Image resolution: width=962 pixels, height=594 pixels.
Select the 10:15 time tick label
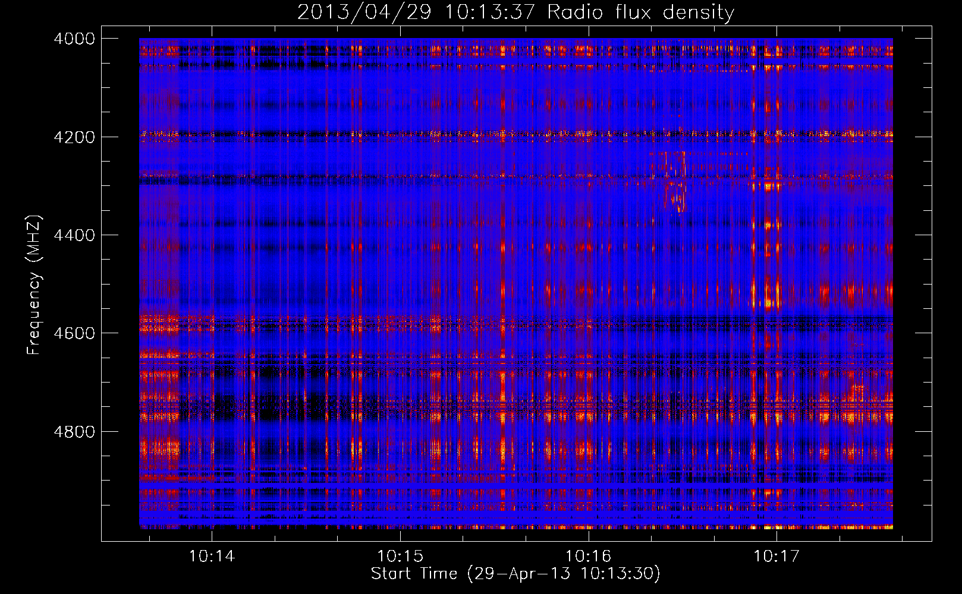(400, 556)
